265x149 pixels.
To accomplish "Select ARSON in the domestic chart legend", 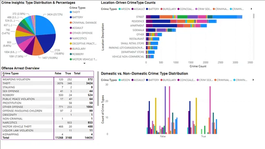I will 124,80.
